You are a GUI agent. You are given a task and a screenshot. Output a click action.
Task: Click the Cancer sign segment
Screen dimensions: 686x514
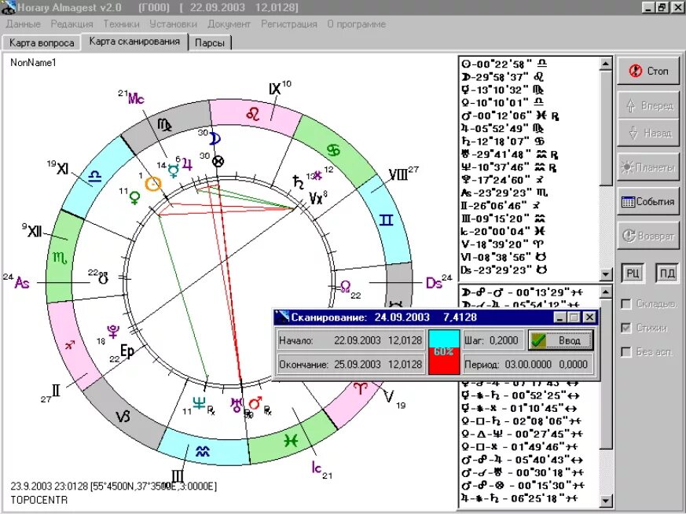click(x=334, y=150)
